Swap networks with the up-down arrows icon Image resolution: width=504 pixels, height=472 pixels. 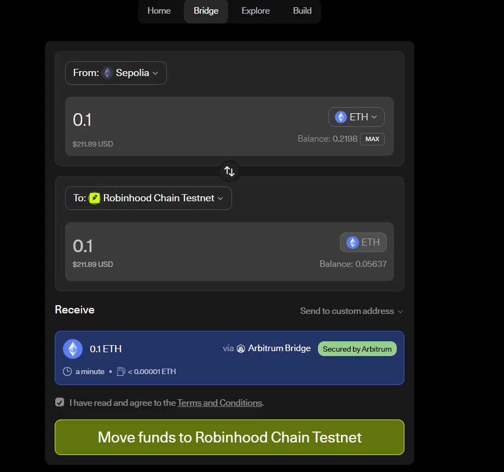tap(229, 171)
